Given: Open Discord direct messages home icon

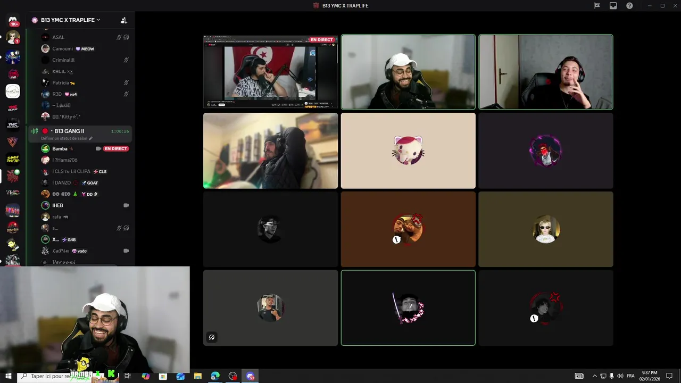Looking at the screenshot, I should pyautogui.click(x=13, y=20).
